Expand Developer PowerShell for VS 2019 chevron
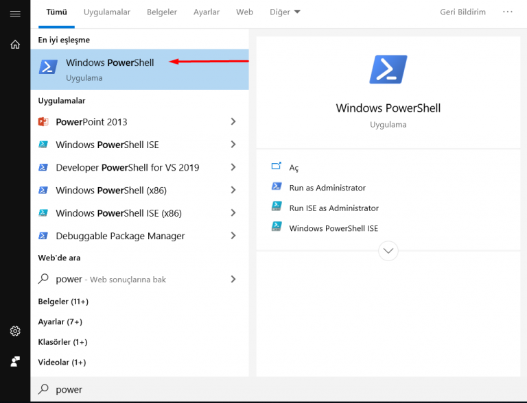Viewport: 527px width, 403px height. (233, 167)
